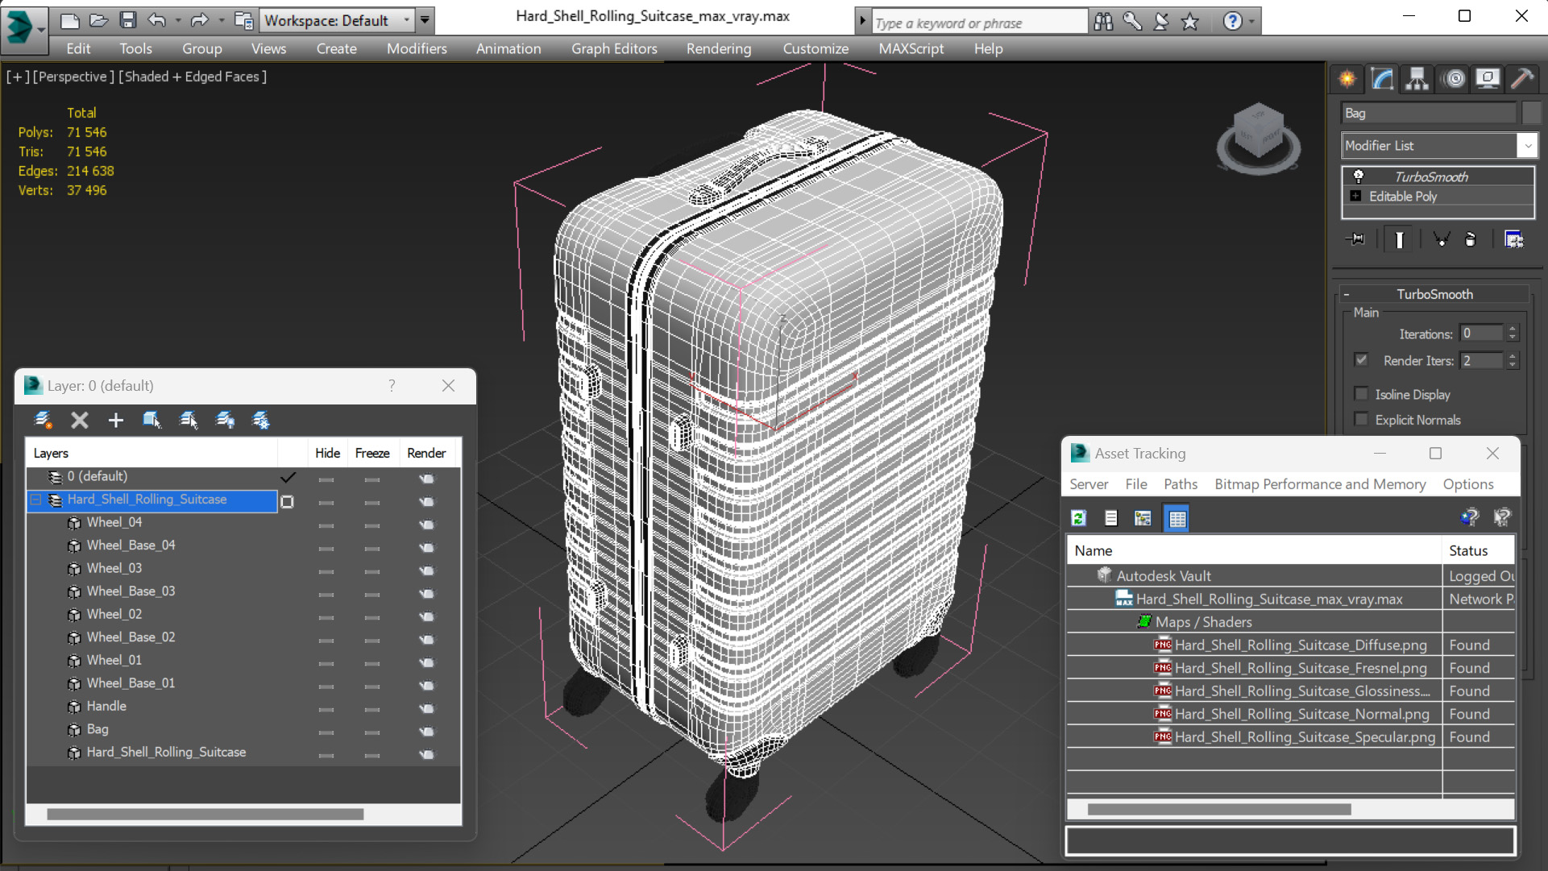The width and height of the screenshot is (1548, 871).
Task: Open the Hierarchy command panel tab
Action: pyautogui.click(x=1417, y=78)
